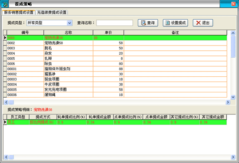Switch to 充值续费提成设置 tab
The width and height of the screenshot is (239, 163).
[x=52, y=13]
